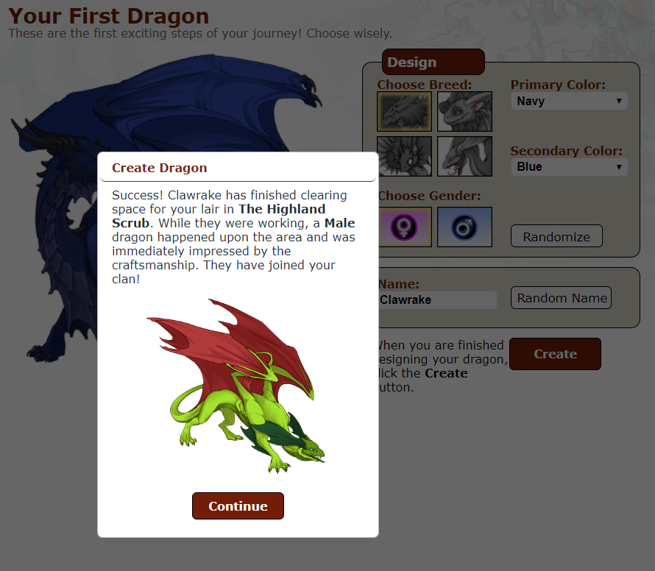655x571 pixels.
Task: Click the Randomize button
Action: pyautogui.click(x=556, y=236)
